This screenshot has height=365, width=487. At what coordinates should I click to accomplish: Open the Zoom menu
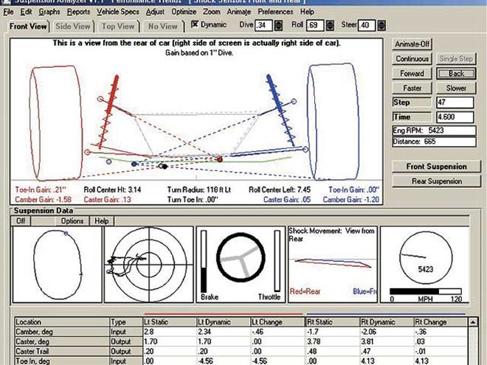[x=212, y=12]
